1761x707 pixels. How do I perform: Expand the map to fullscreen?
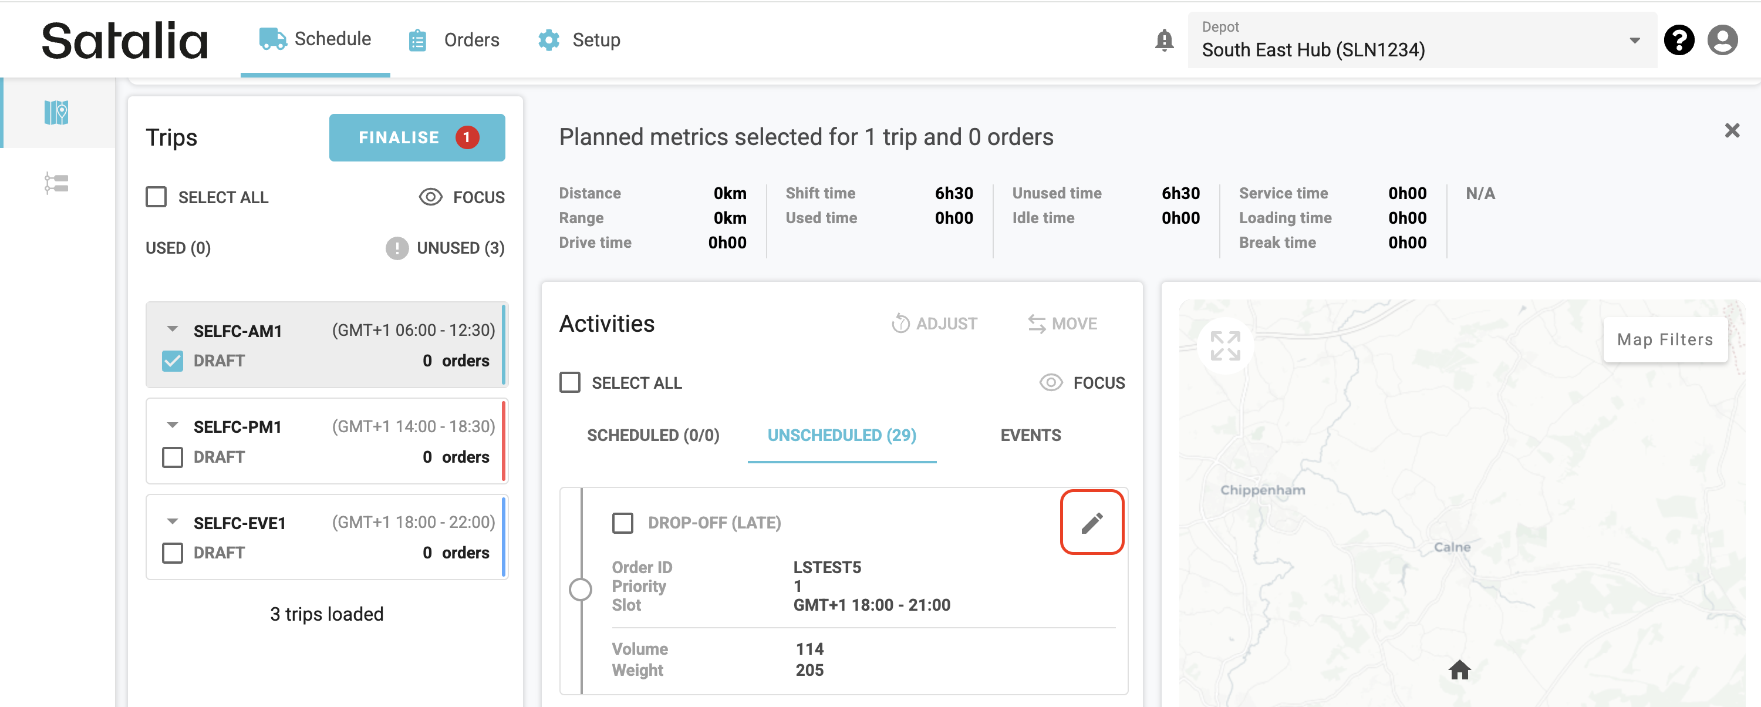[x=1224, y=346]
